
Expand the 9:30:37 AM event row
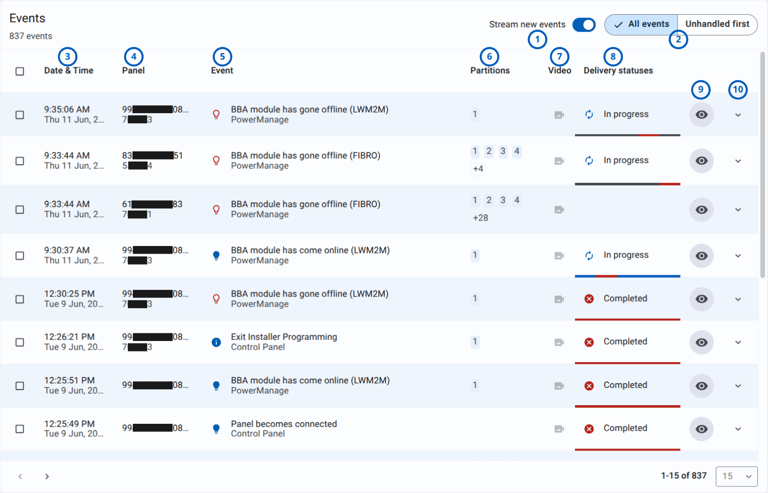point(738,256)
